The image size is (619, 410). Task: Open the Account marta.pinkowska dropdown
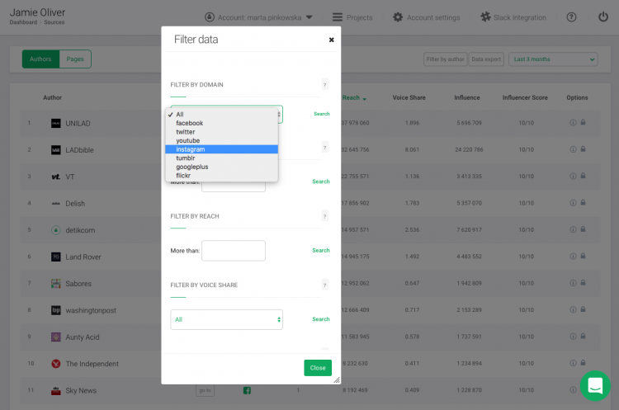pos(258,17)
